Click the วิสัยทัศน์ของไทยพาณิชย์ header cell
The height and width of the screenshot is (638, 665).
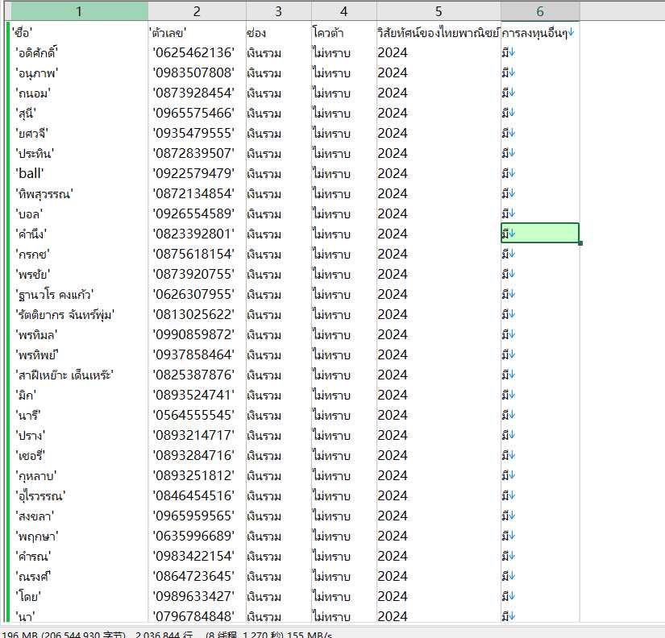click(438, 33)
